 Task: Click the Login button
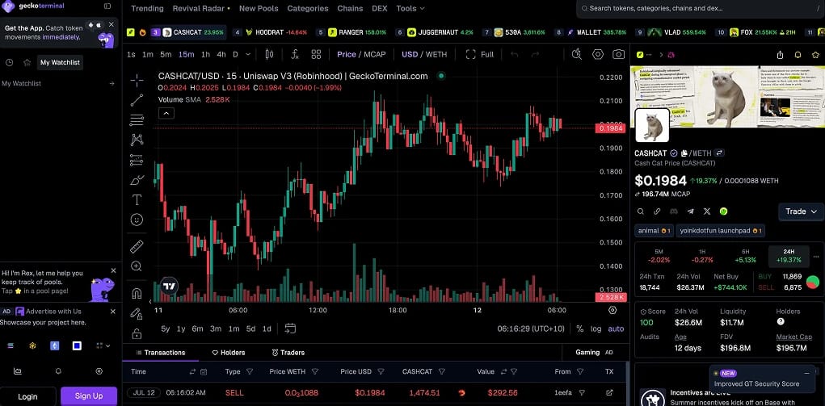coord(28,396)
